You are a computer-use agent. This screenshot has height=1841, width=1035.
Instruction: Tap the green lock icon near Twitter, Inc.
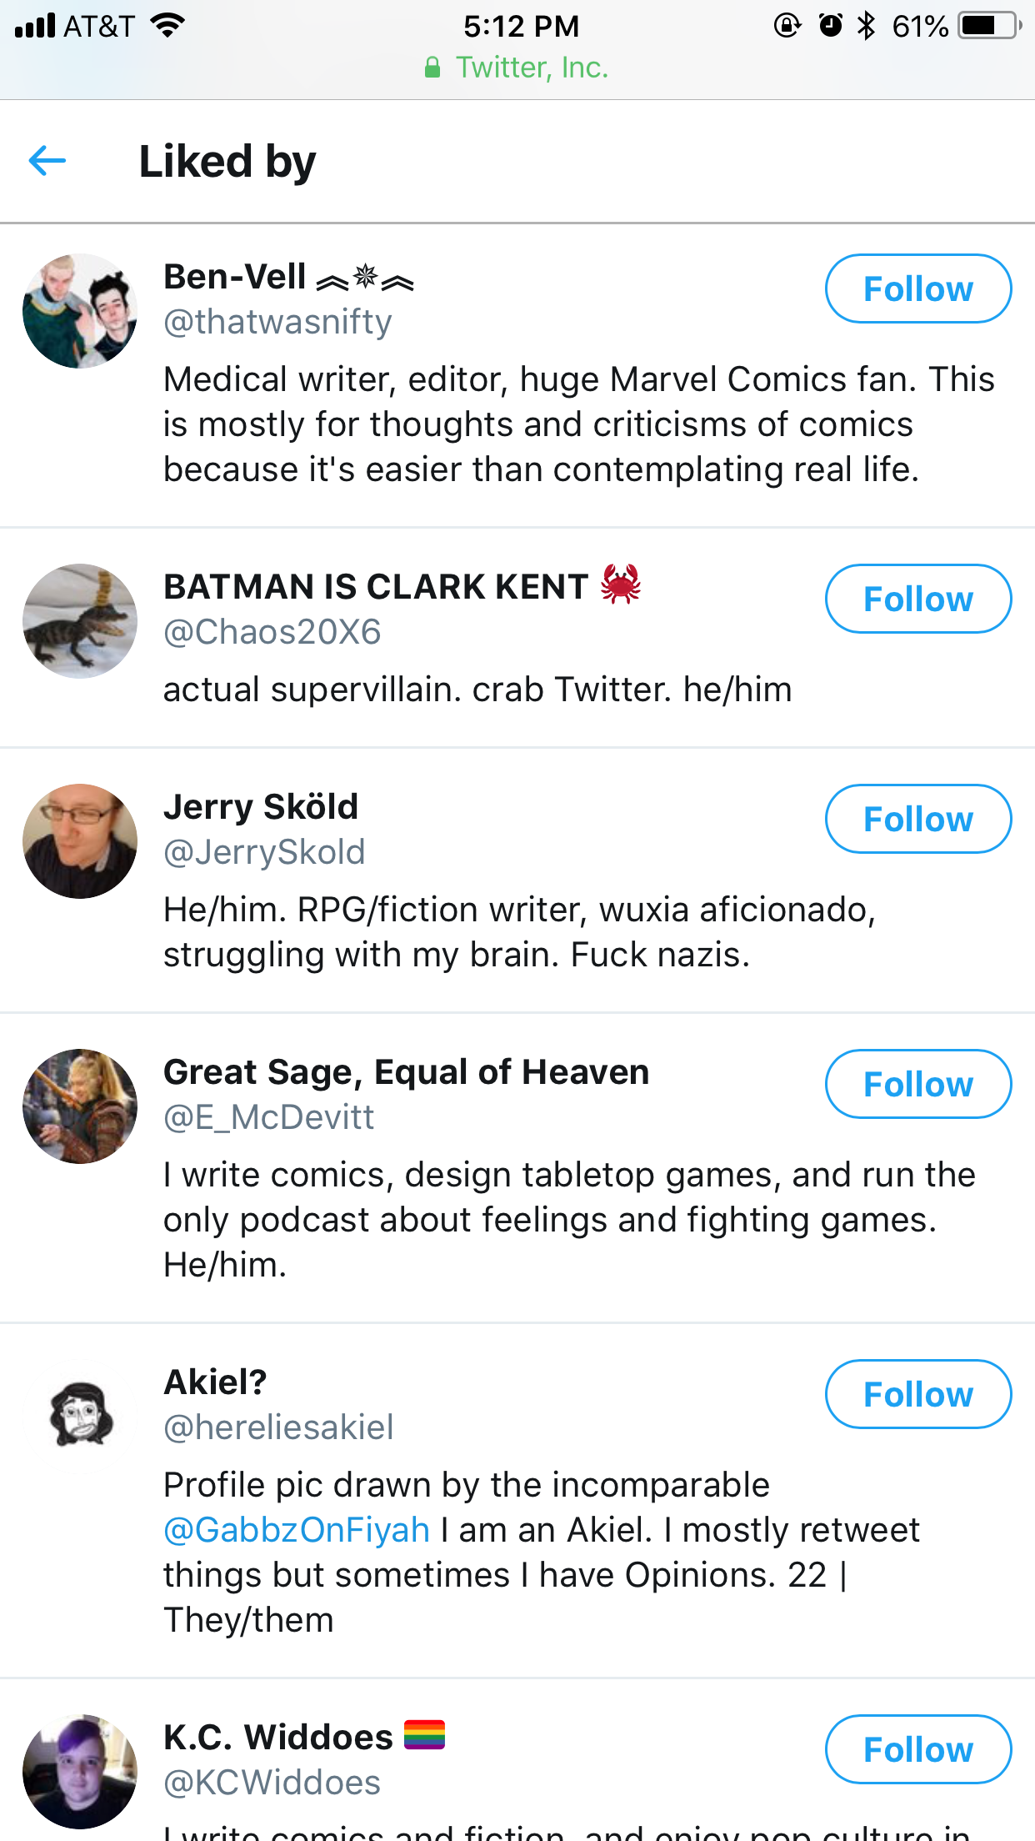tap(432, 68)
